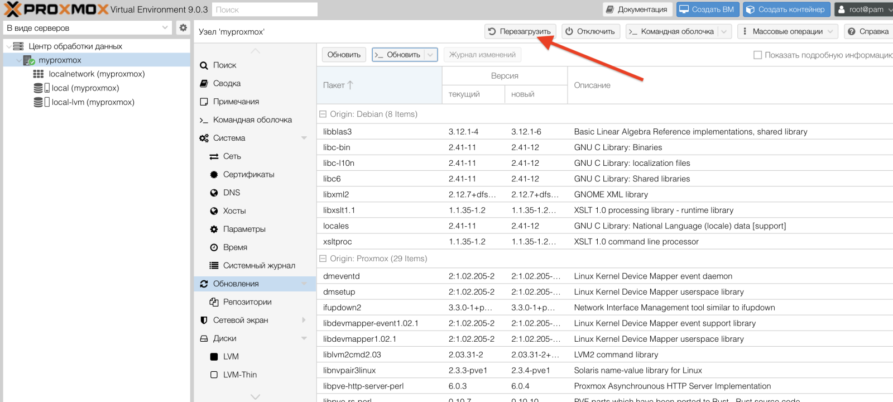Open the gear settings for server view
The image size is (893, 402).
183,27
